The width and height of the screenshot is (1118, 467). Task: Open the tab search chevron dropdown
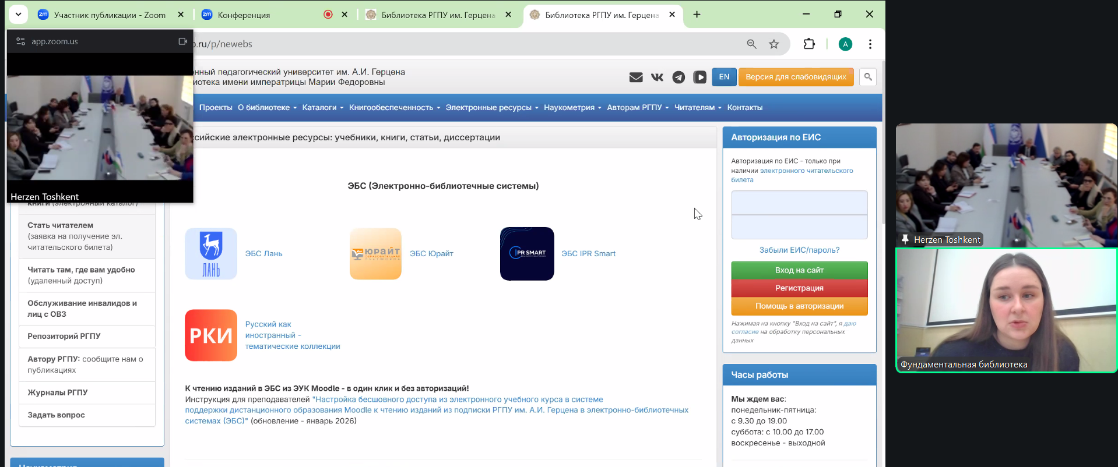19,15
